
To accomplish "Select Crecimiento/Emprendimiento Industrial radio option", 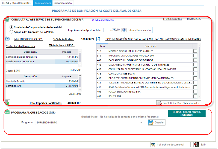I will click(11, 27).
